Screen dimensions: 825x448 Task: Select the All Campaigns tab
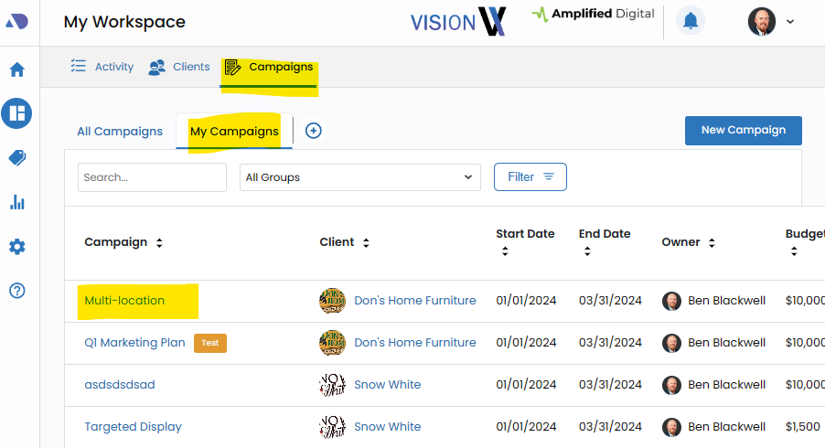120,132
